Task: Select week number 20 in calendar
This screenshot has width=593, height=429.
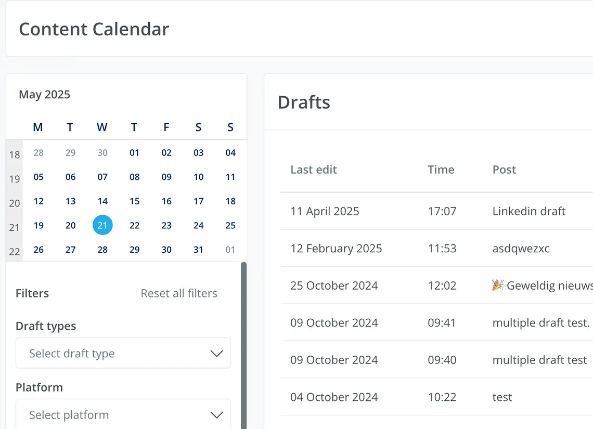Action: (15, 203)
